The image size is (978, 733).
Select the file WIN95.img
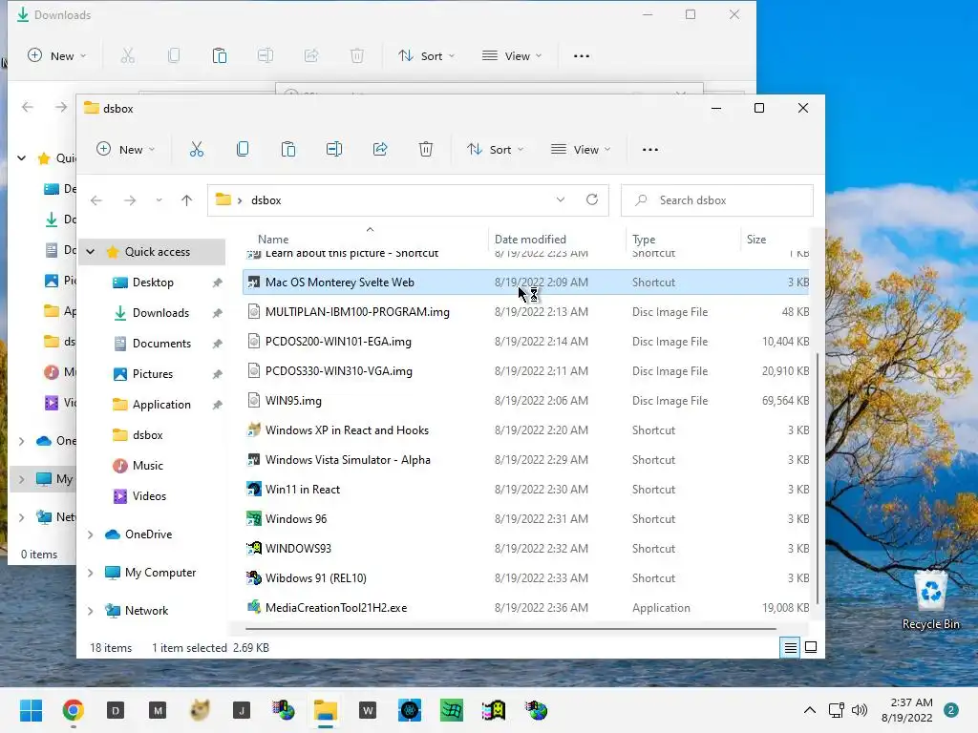tap(526, 401)
